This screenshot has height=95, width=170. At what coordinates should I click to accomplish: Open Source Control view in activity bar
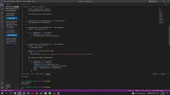point(2,13)
